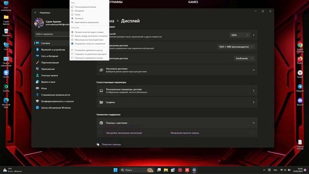Open the Settings gear on taskbar
Screen dimensions: 309x174
point(194,170)
